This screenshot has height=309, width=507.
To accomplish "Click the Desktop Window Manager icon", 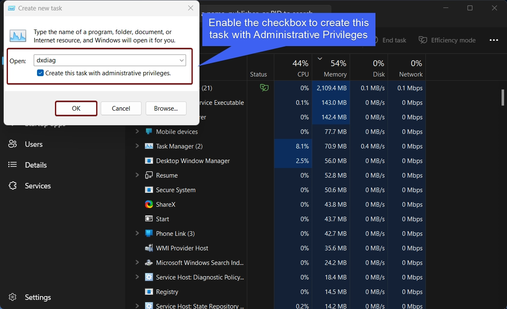I will coord(149,161).
